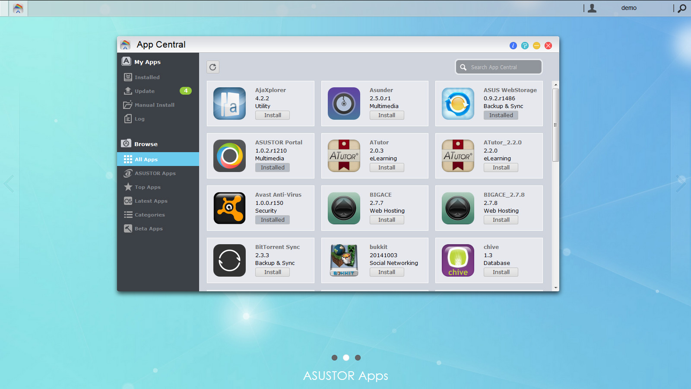Screen dimensions: 691x389
Task: Click the ASUS WebStorage app icon
Action: (458, 104)
